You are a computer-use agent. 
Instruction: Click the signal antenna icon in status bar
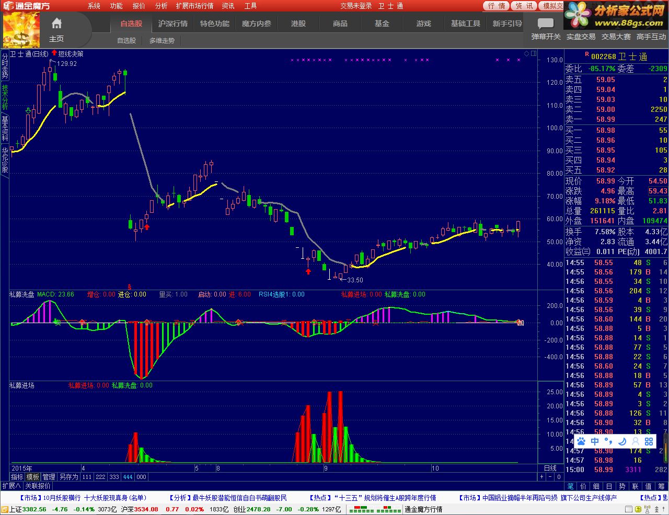click(647, 509)
